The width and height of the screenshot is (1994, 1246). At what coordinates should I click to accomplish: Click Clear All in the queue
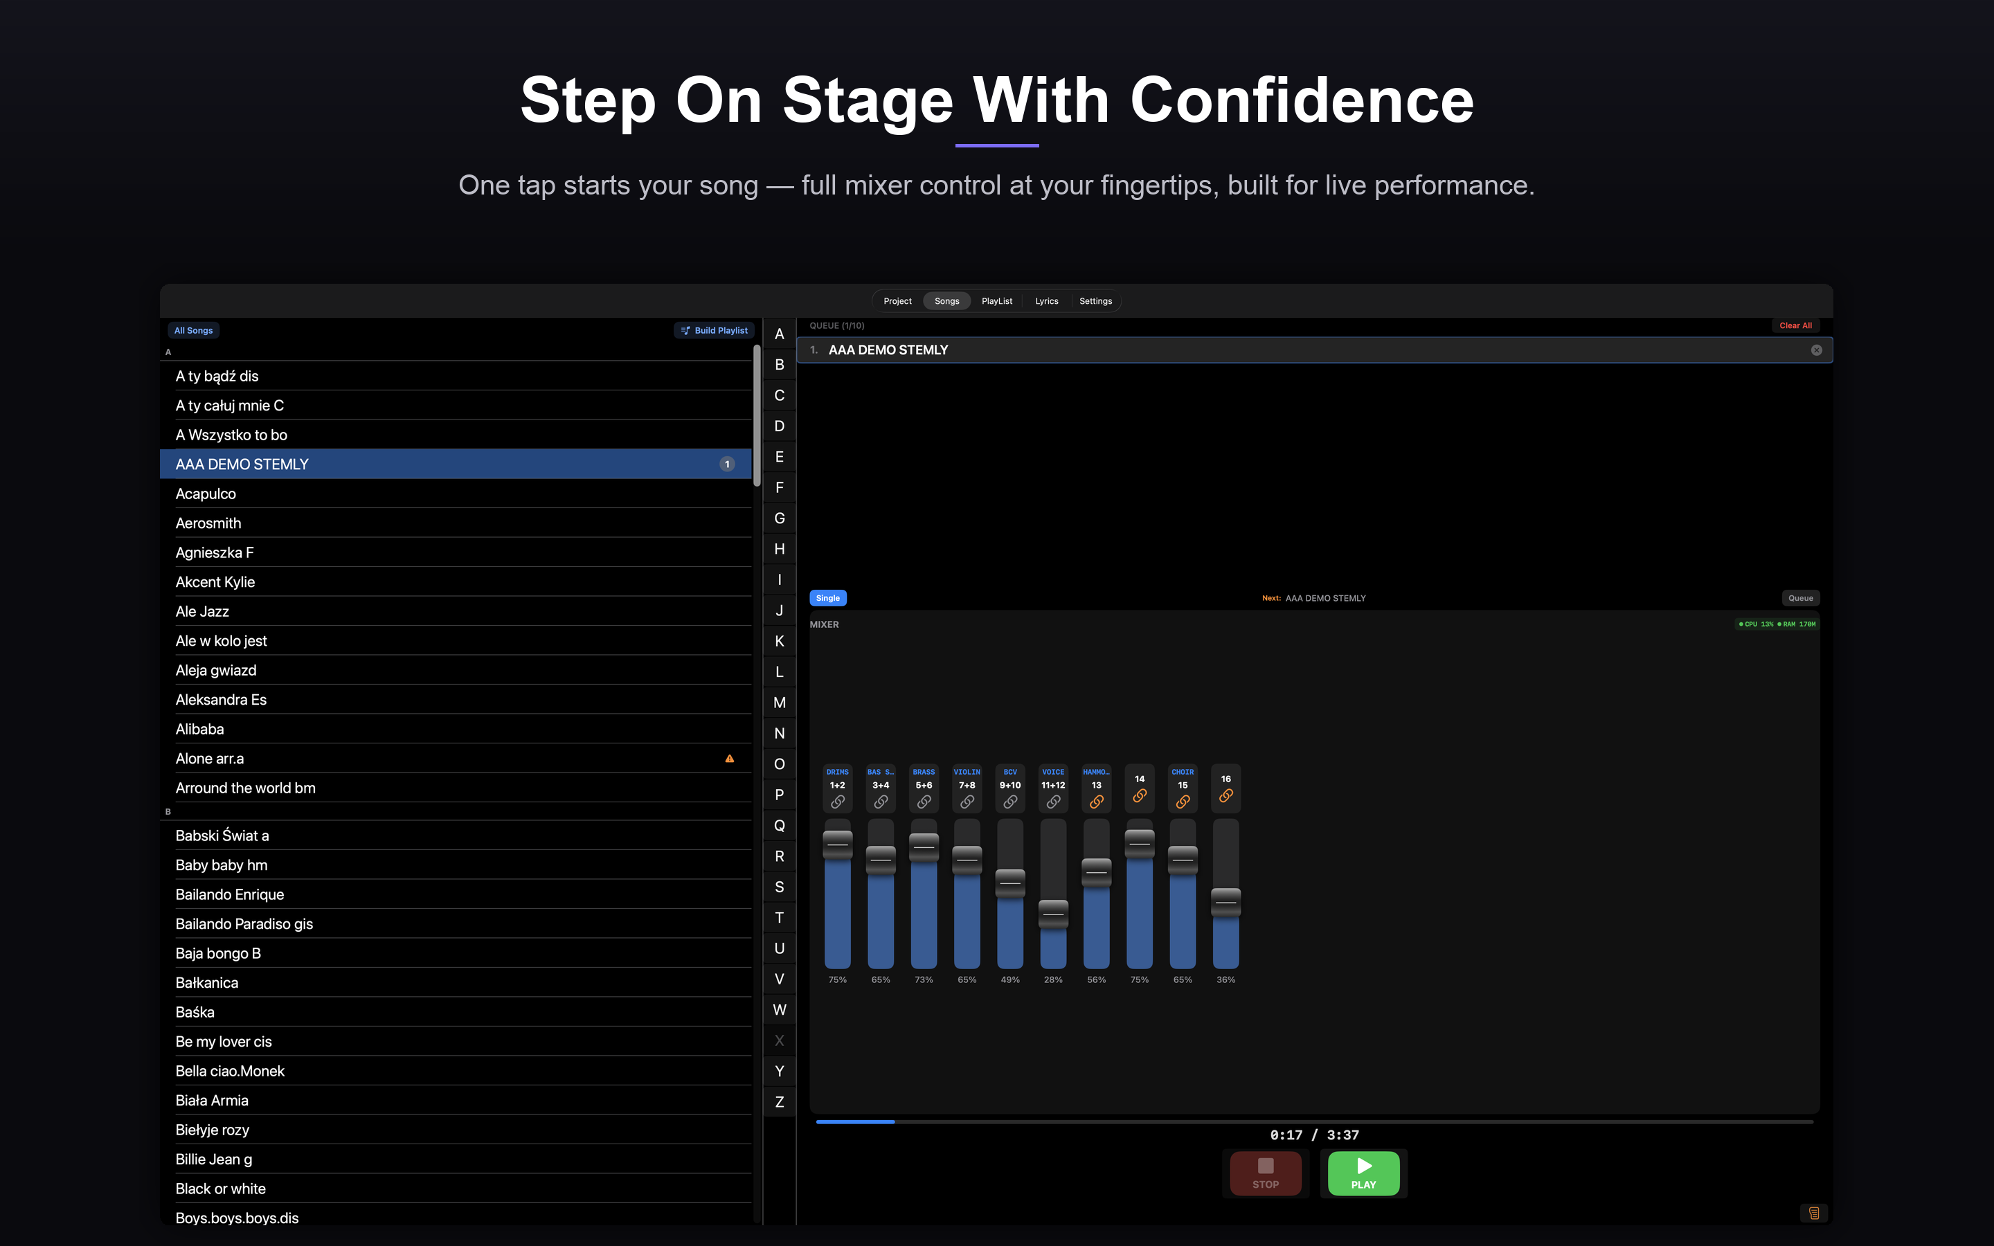point(1795,325)
